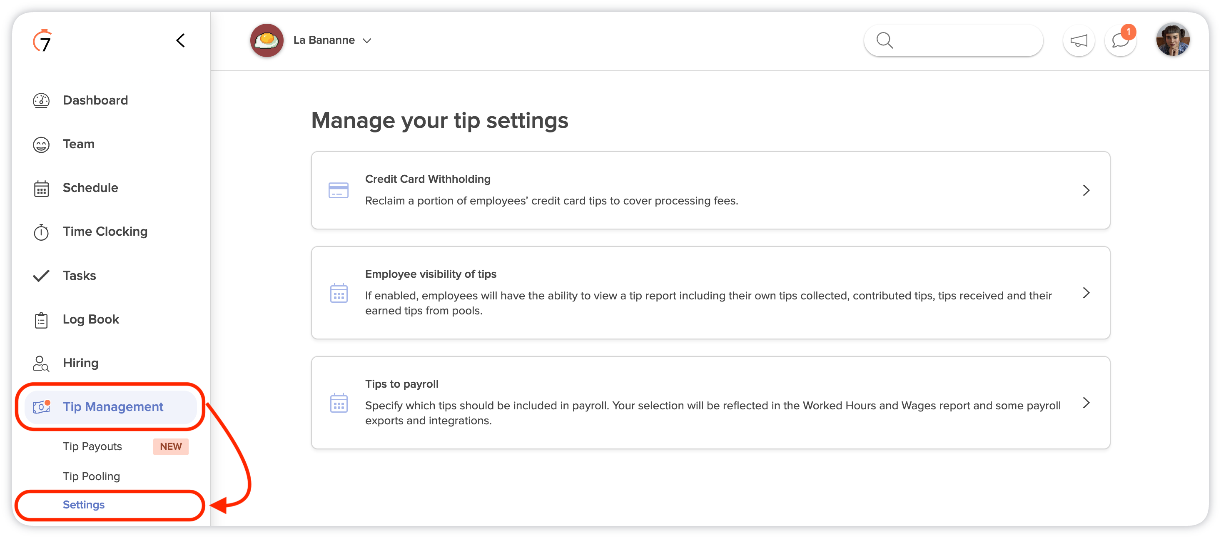Open the Tips to payroll title
The image size is (1221, 538).
[x=401, y=384]
